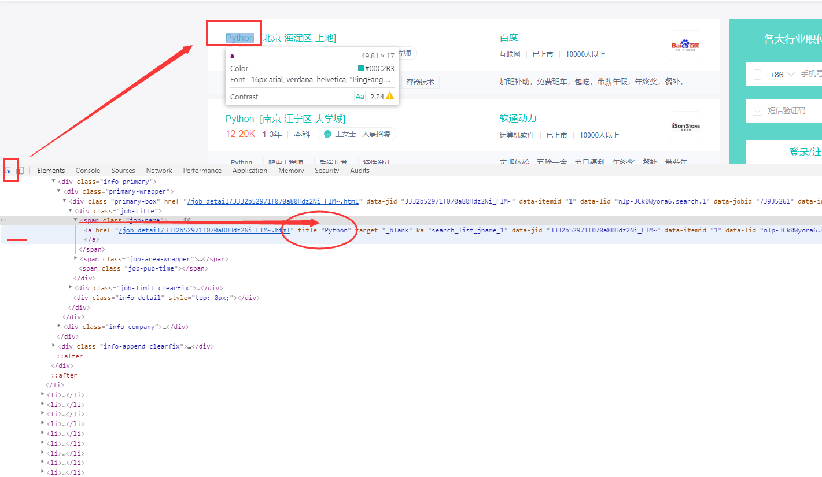Click the Baidu company logo
Image resolution: width=822 pixels, height=477 pixels.
click(685, 46)
